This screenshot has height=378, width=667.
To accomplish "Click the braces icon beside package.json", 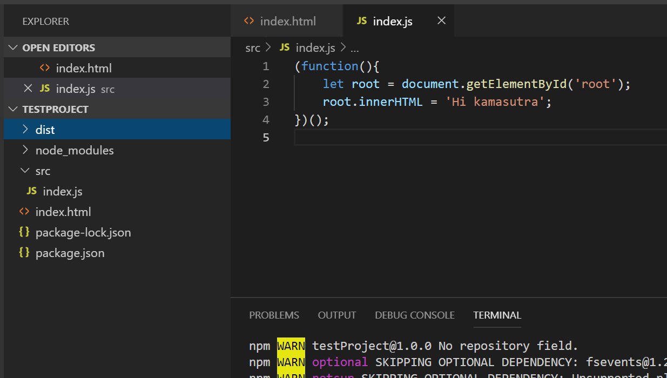I will [x=24, y=253].
